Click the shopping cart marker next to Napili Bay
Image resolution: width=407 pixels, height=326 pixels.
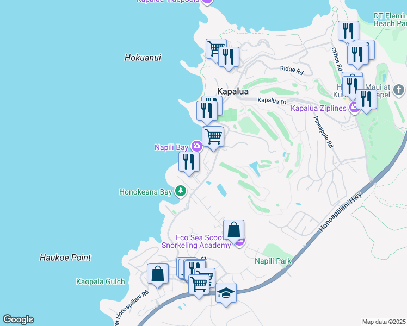213,136
